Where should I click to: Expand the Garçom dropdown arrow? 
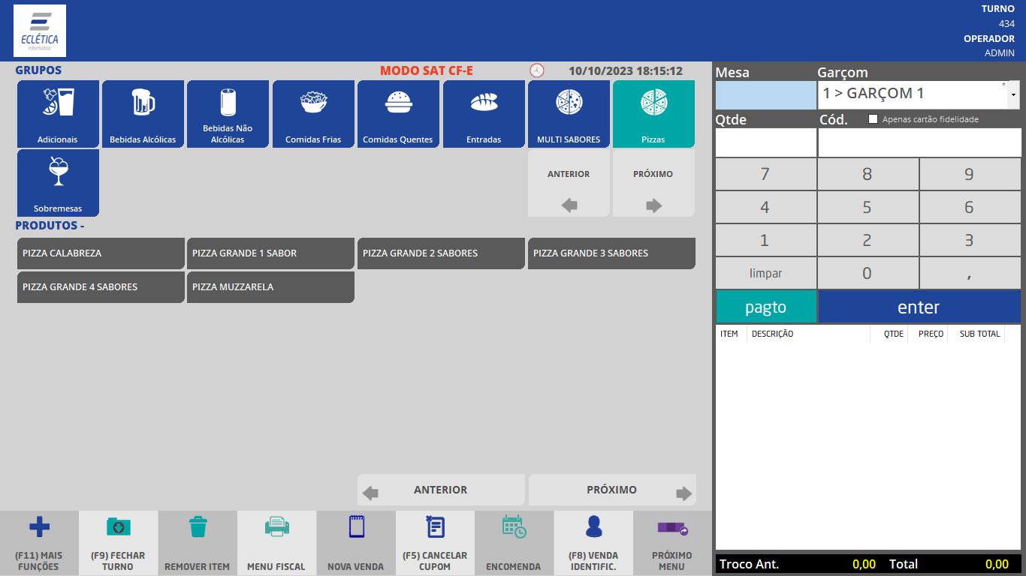[1014, 95]
